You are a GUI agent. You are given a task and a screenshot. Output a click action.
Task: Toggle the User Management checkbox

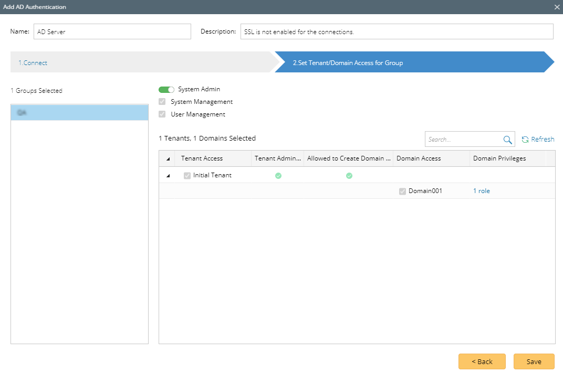(x=162, y=114)
